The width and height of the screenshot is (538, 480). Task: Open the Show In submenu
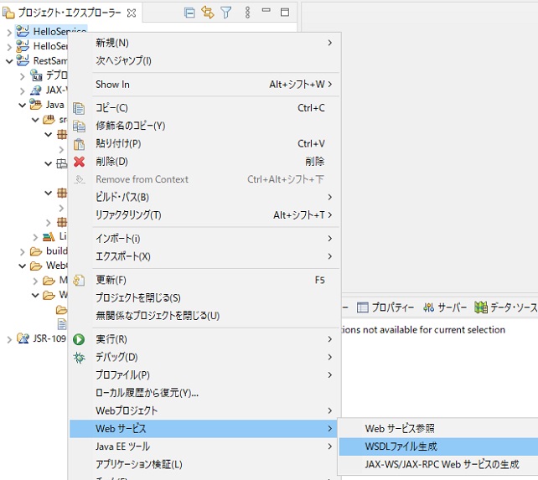coord(206,85)
